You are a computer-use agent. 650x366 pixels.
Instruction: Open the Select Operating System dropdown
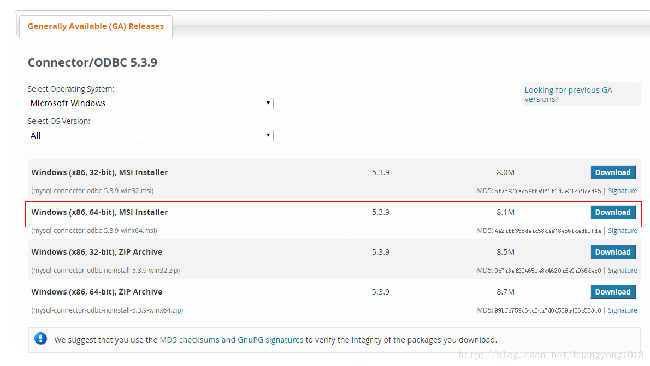(150, 103)
